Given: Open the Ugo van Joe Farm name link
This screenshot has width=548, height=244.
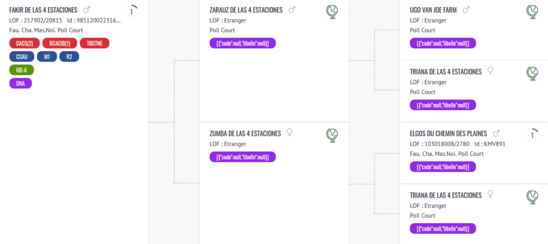Looking at the screenshot, I should (433, 10).
